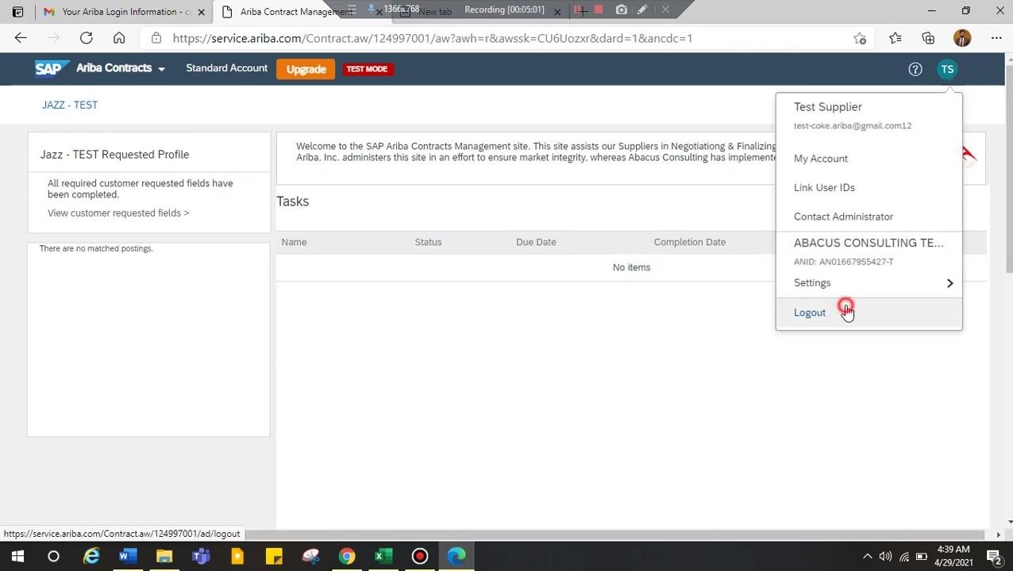This screenshot has height=571, width=1013.
Task: Click the Status column header
Action: click(428, 242)
